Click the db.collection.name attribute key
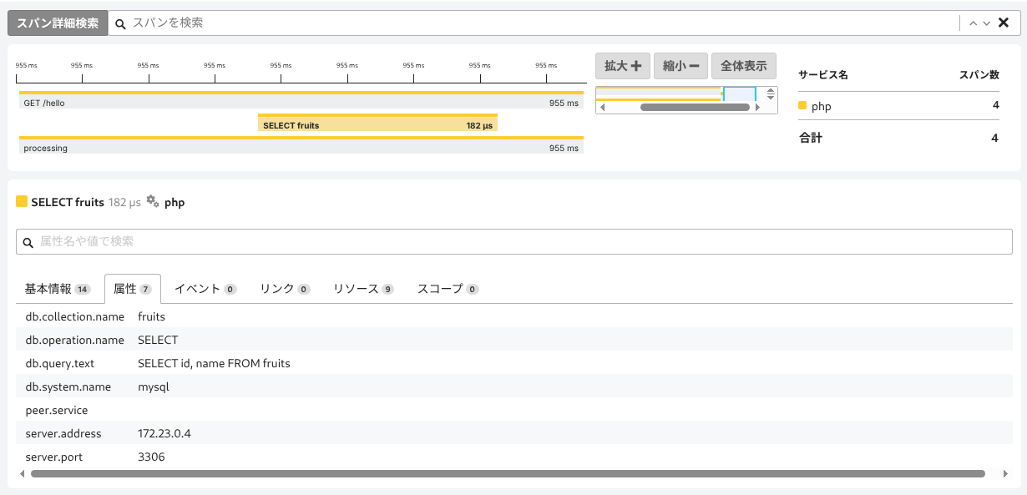This screenshot has height=495, width=1027. tap(75, 317)
